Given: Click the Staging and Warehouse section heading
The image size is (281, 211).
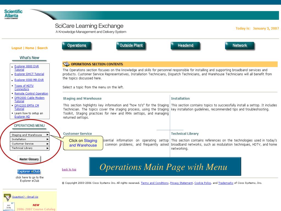Looking at the screenshot, I should pos(82,99).
